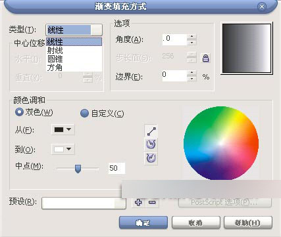Increase 边界 value with up arrow
This screenshot has width=281, height=237.
[x=192, y=73]
